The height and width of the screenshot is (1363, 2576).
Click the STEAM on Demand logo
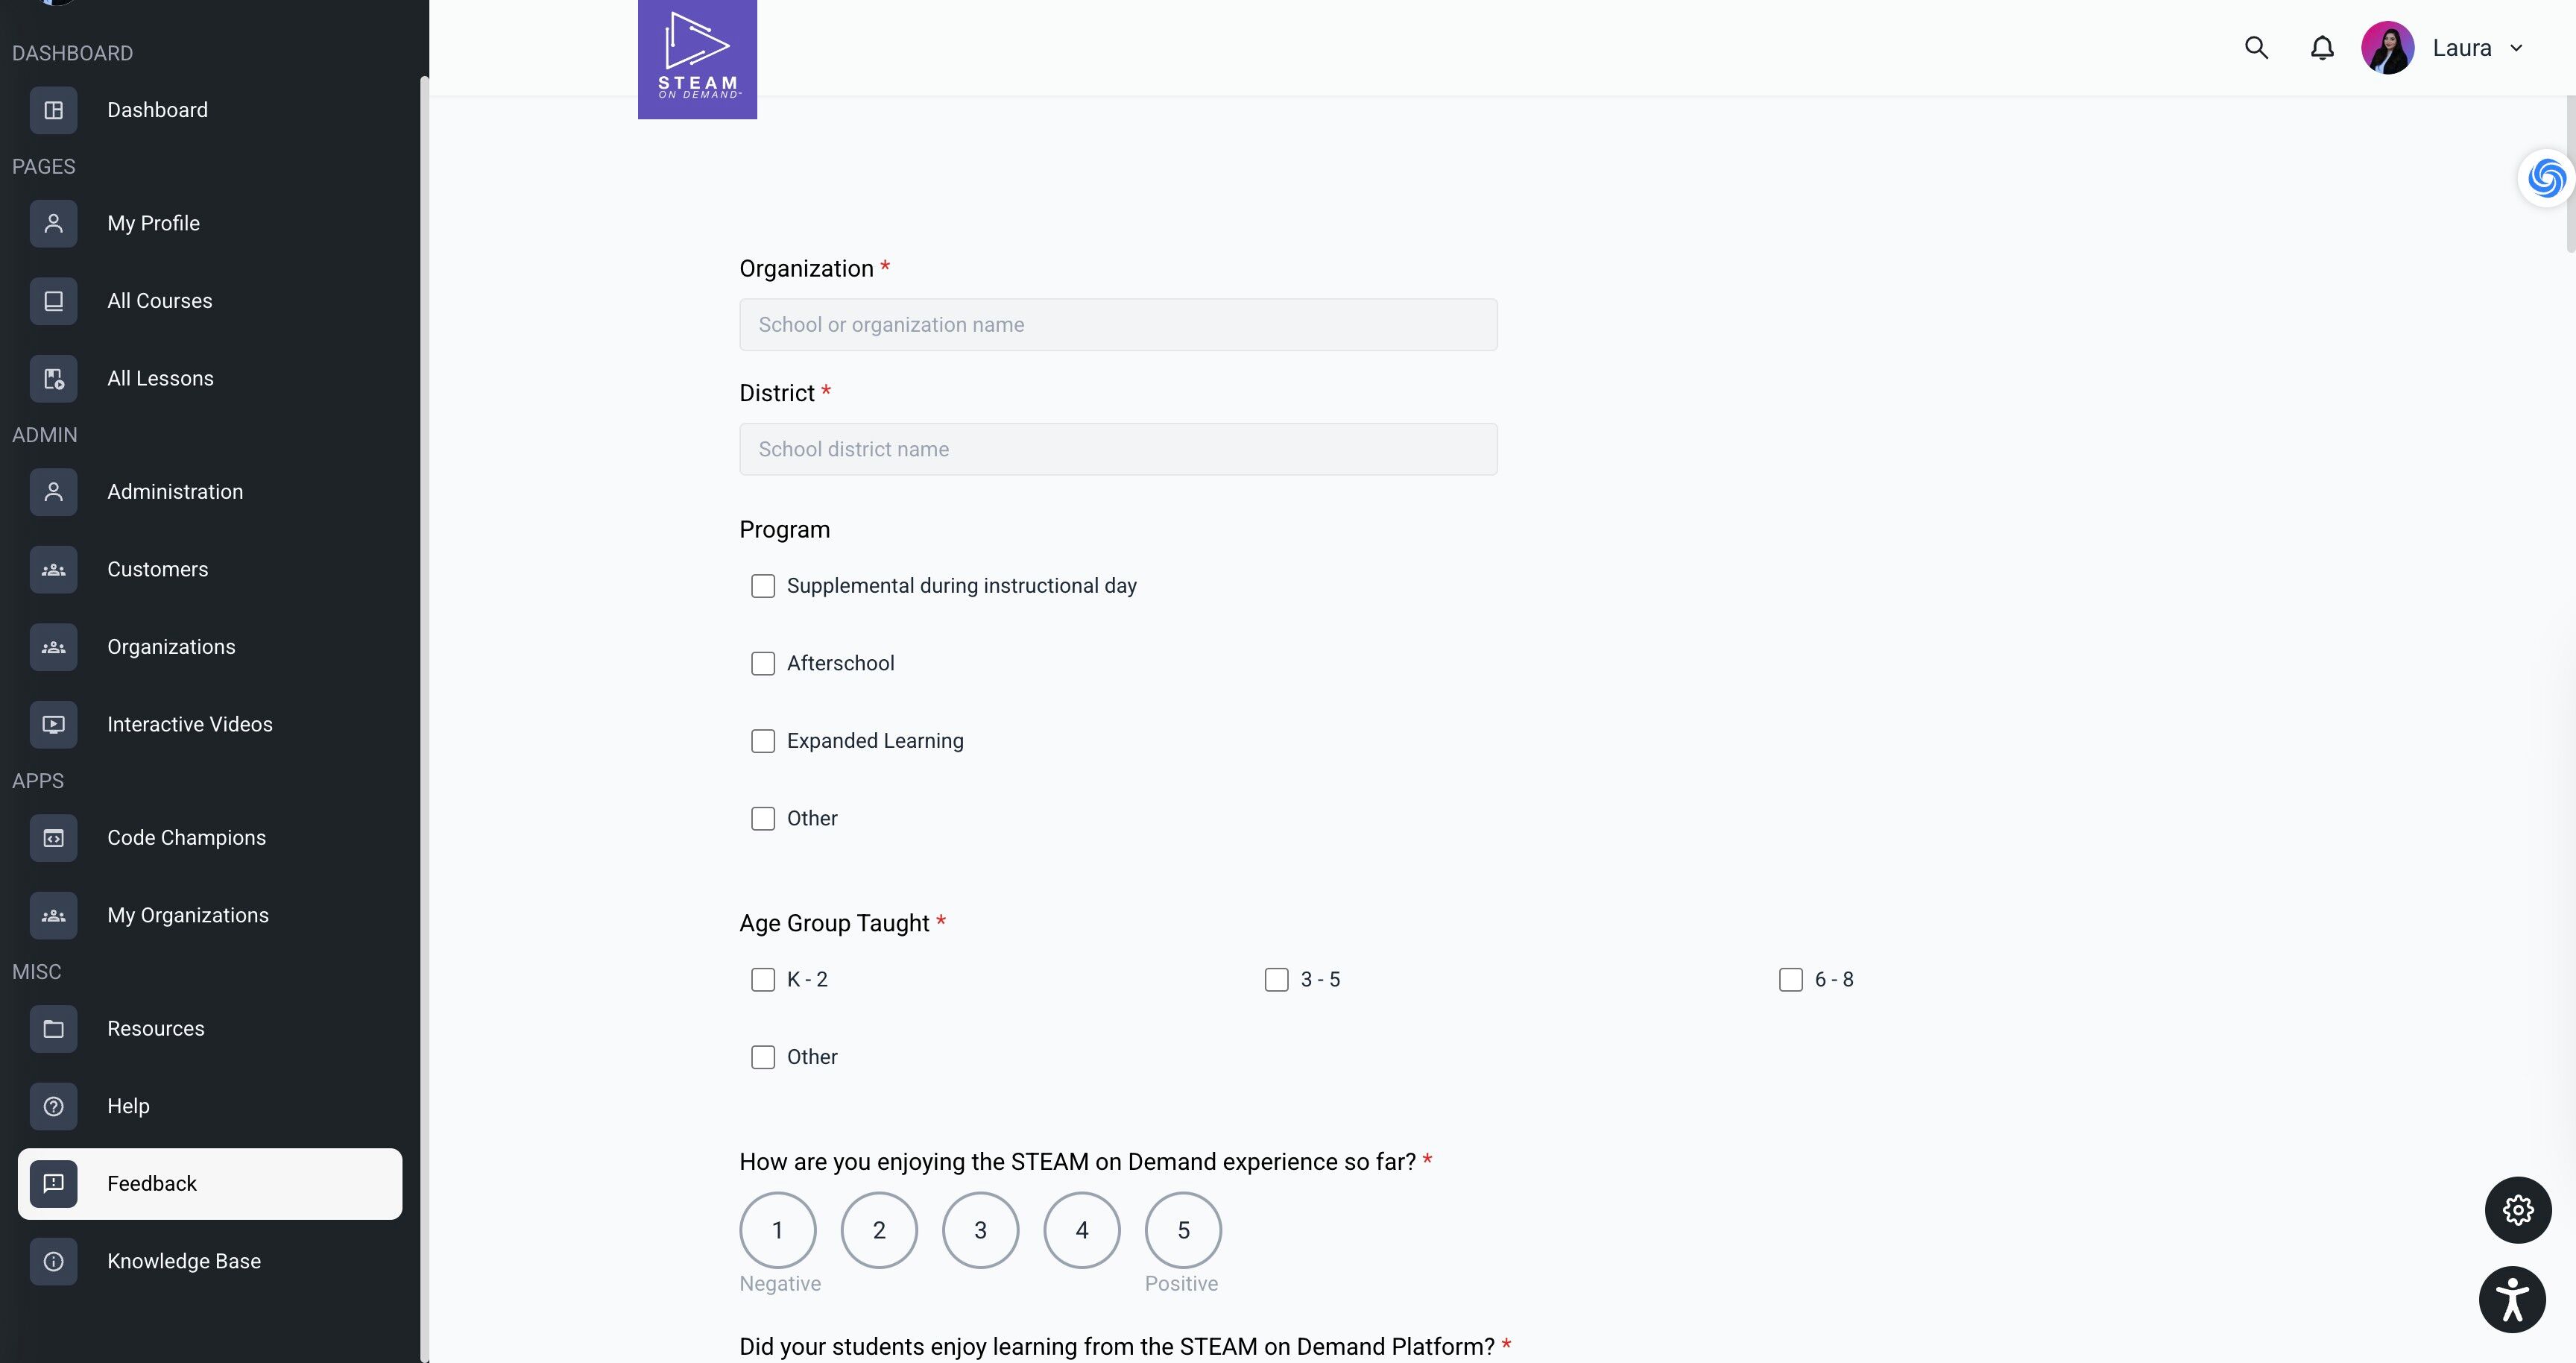(697, 60)
